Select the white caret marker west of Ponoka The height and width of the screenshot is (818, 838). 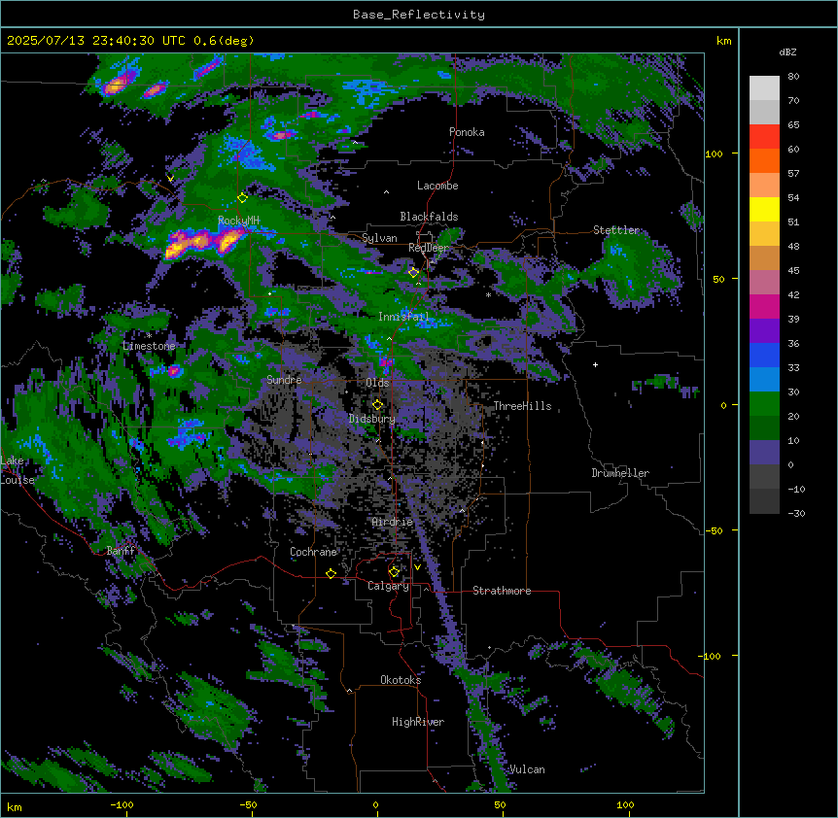tap(356, 142)
